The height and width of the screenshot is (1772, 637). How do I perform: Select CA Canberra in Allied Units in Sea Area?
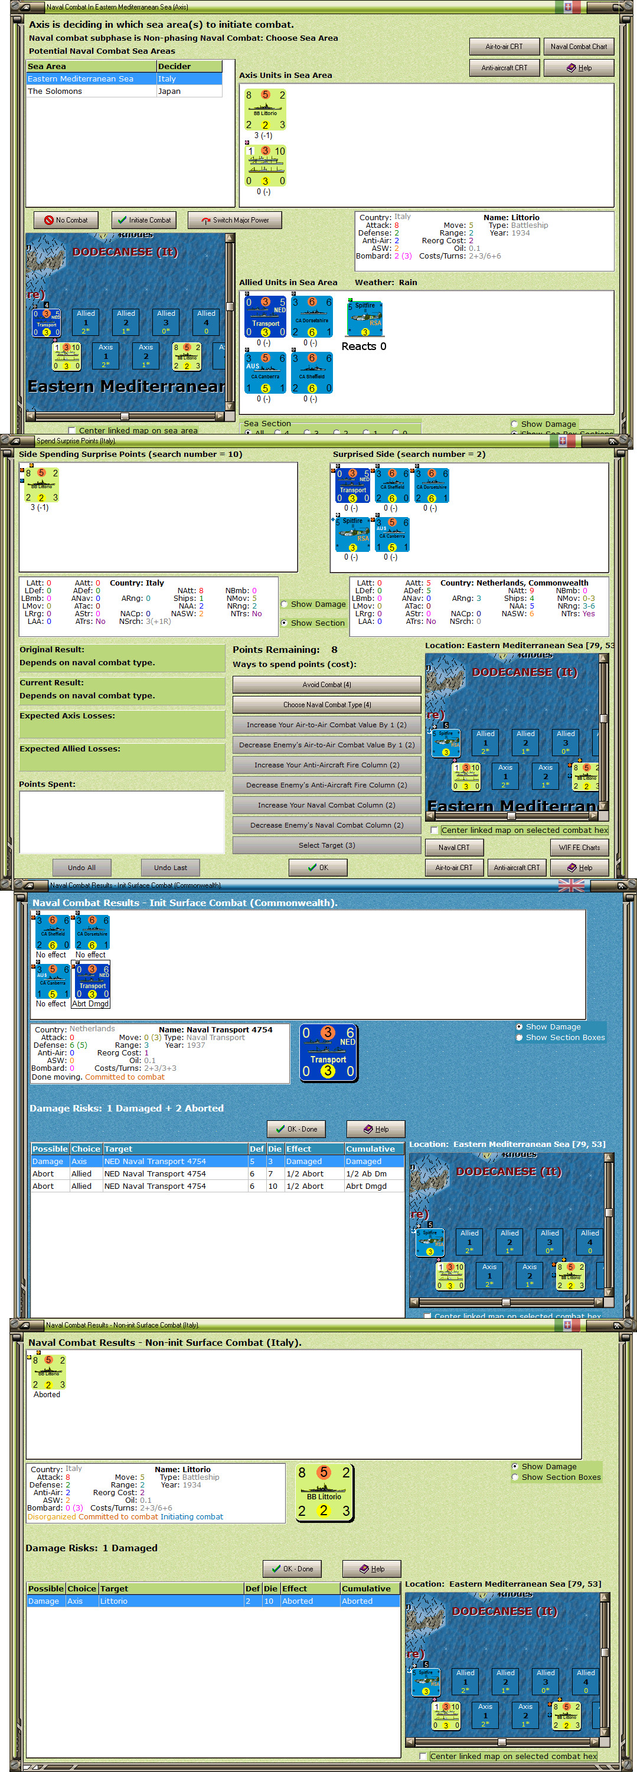click(x=265, y=373)
